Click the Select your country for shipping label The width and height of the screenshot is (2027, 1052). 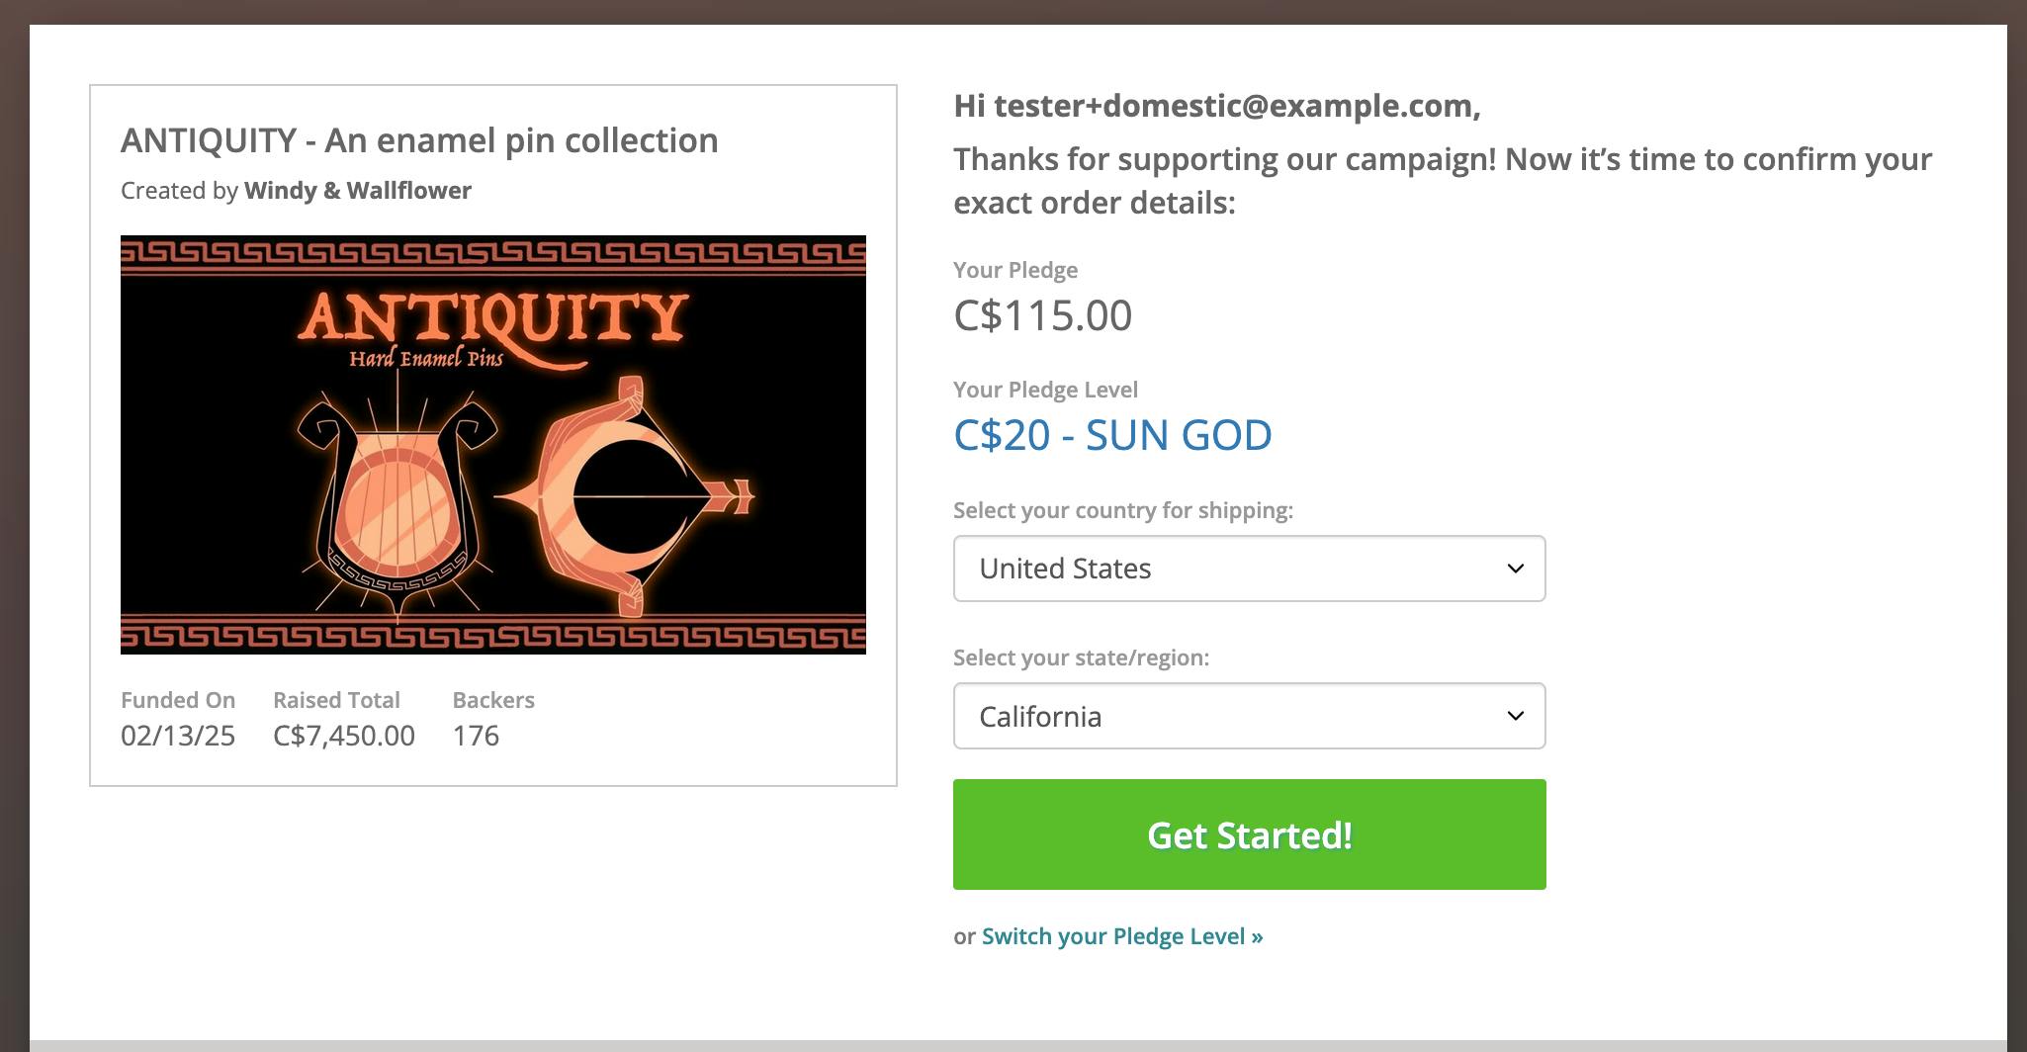[x=1122, y=510]
